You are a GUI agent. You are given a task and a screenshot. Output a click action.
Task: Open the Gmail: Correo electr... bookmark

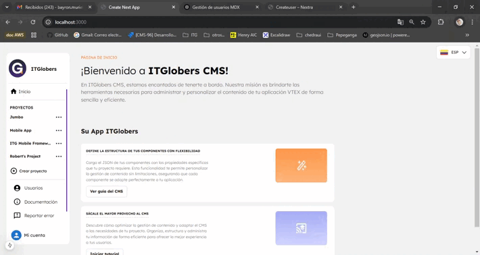pyautogui.click(x=97, y=35)
